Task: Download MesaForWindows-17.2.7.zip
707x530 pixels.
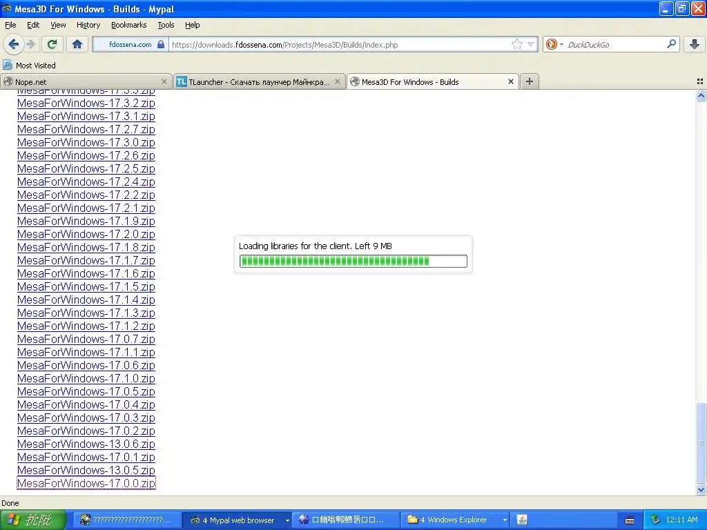Action: (86, 129)
